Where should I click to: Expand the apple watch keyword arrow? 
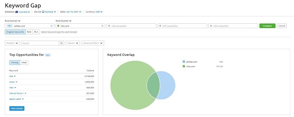[23, 99]
